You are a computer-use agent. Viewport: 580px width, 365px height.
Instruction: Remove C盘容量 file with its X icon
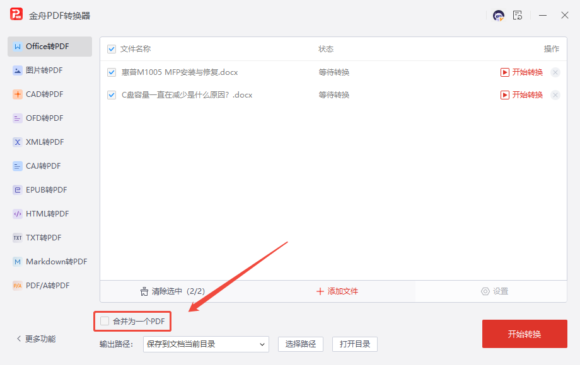[x=555, y=95]
